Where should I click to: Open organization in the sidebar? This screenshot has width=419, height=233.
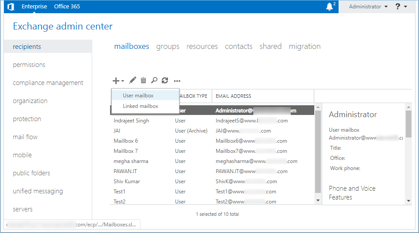click(x=30, y=101)
